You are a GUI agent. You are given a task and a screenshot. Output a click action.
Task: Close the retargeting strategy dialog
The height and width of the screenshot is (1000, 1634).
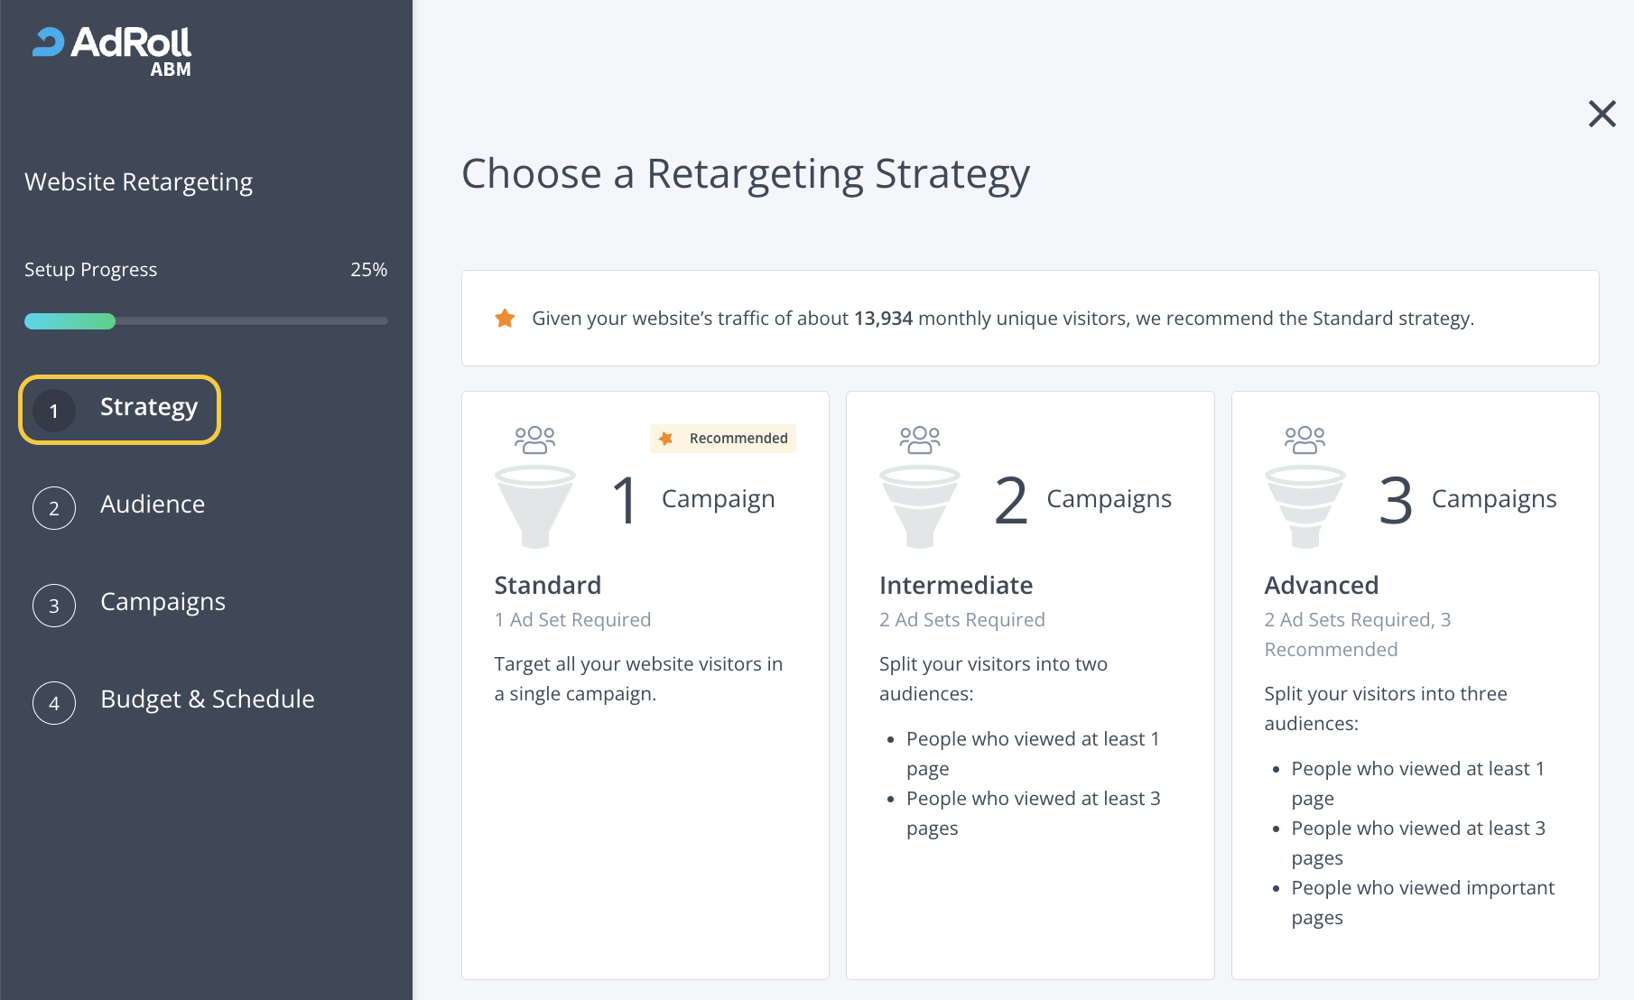(1602, 114)
